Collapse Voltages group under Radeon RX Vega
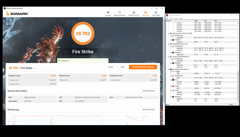 coord(171,71)
